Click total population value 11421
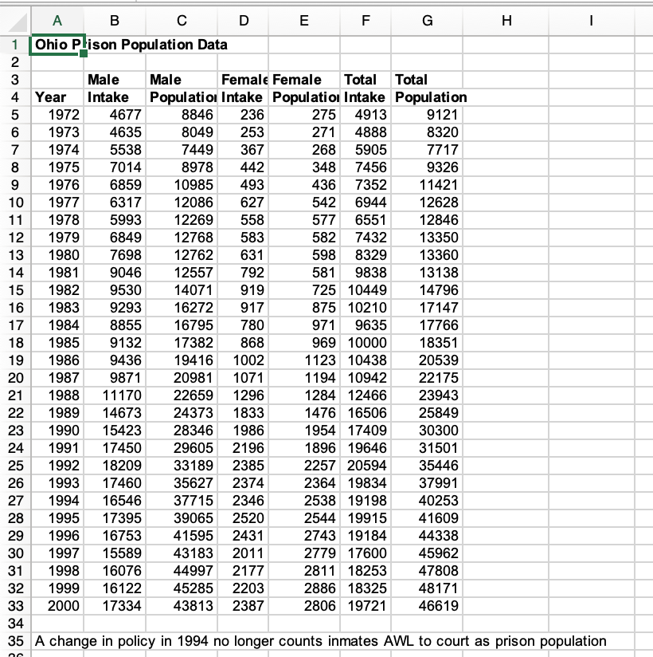Image resolution: width=653 pixels, height=657 pixels. [427, 185]
